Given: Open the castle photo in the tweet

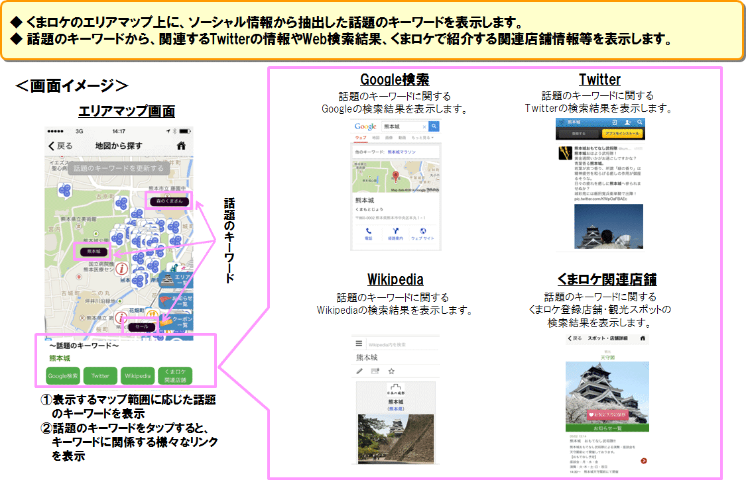Looking at the screenshot, I should pos(609,226).
